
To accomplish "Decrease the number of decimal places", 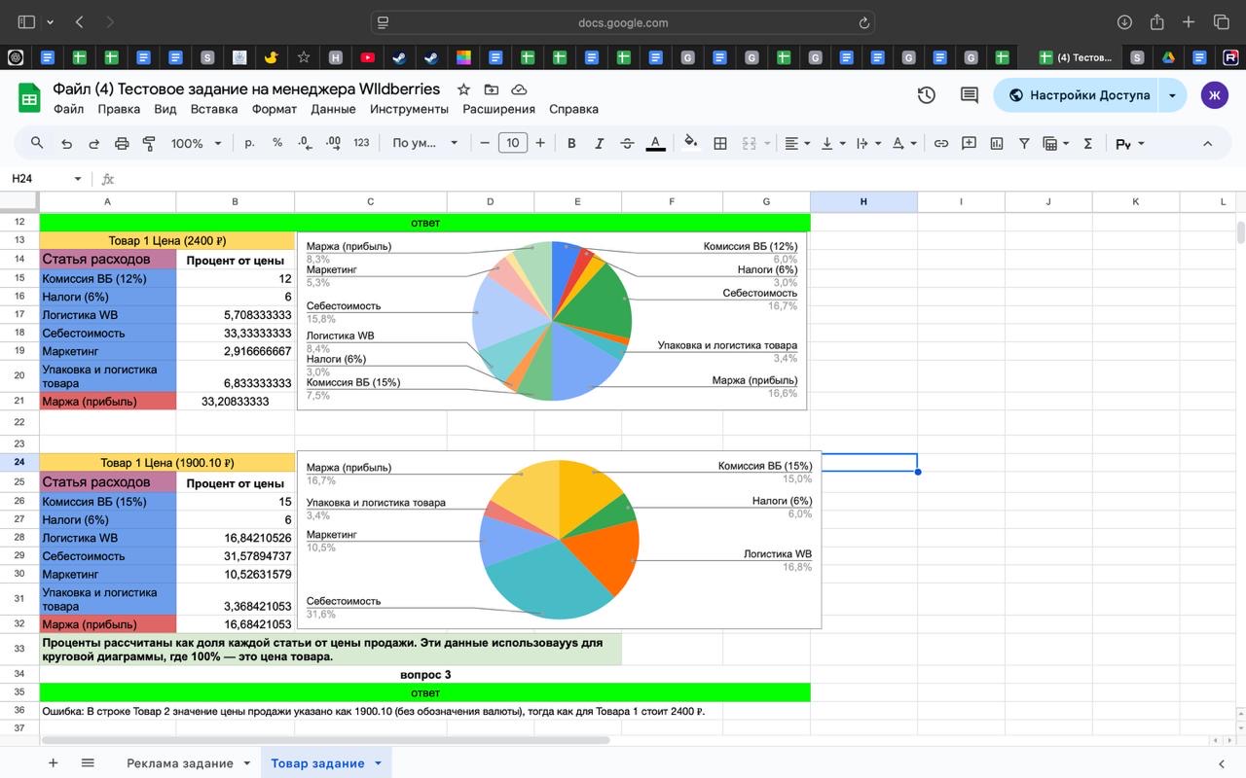I will click(305, 143).
